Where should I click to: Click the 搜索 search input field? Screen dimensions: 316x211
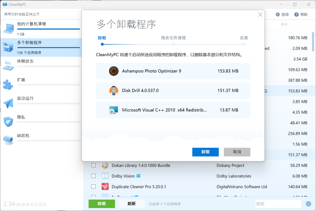click(278, 204)
